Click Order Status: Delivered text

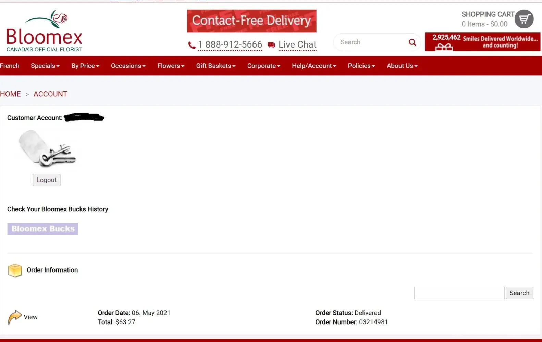pyautogui.click(x=348, y=313)
